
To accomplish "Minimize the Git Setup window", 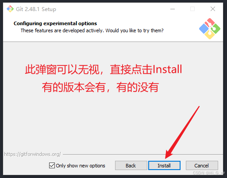I will tap(173, 9).
